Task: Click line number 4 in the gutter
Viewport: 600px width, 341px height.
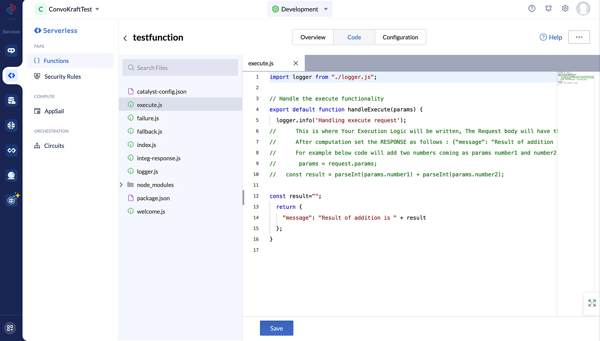Action: click(257, 109)
